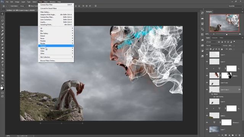This screenshot has height=137, width=244.
Task: Select the Move tool
Action: 2,14
